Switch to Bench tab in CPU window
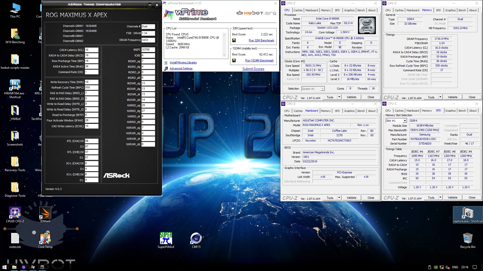483x271 pixels. pos(361,10)
